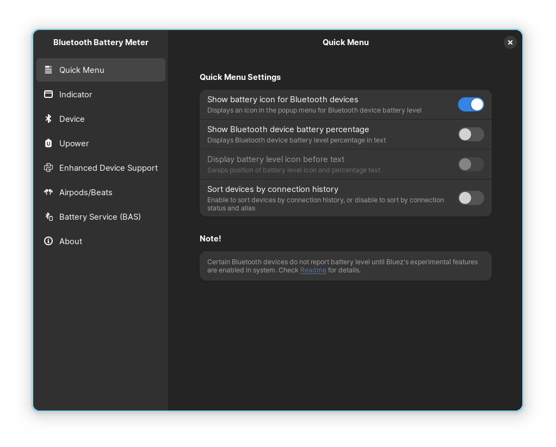
Task: Toggle Display battery level icon before text
Action: [471, 164]
